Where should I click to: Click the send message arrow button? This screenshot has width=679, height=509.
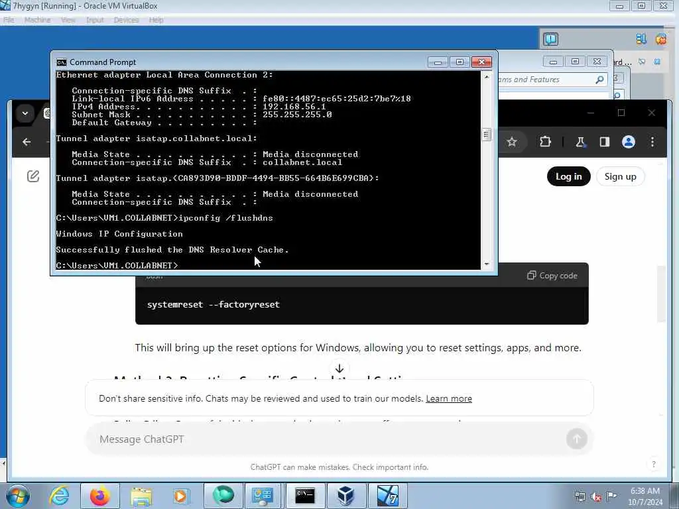click(x=576, y=439)
